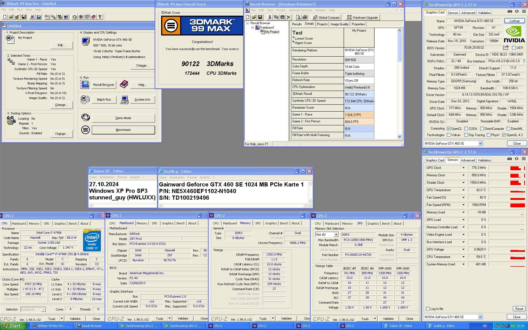528x330 pixels.
Task: Click Reset button in GPU-Z Sensors window
Action: coord(519,309)
